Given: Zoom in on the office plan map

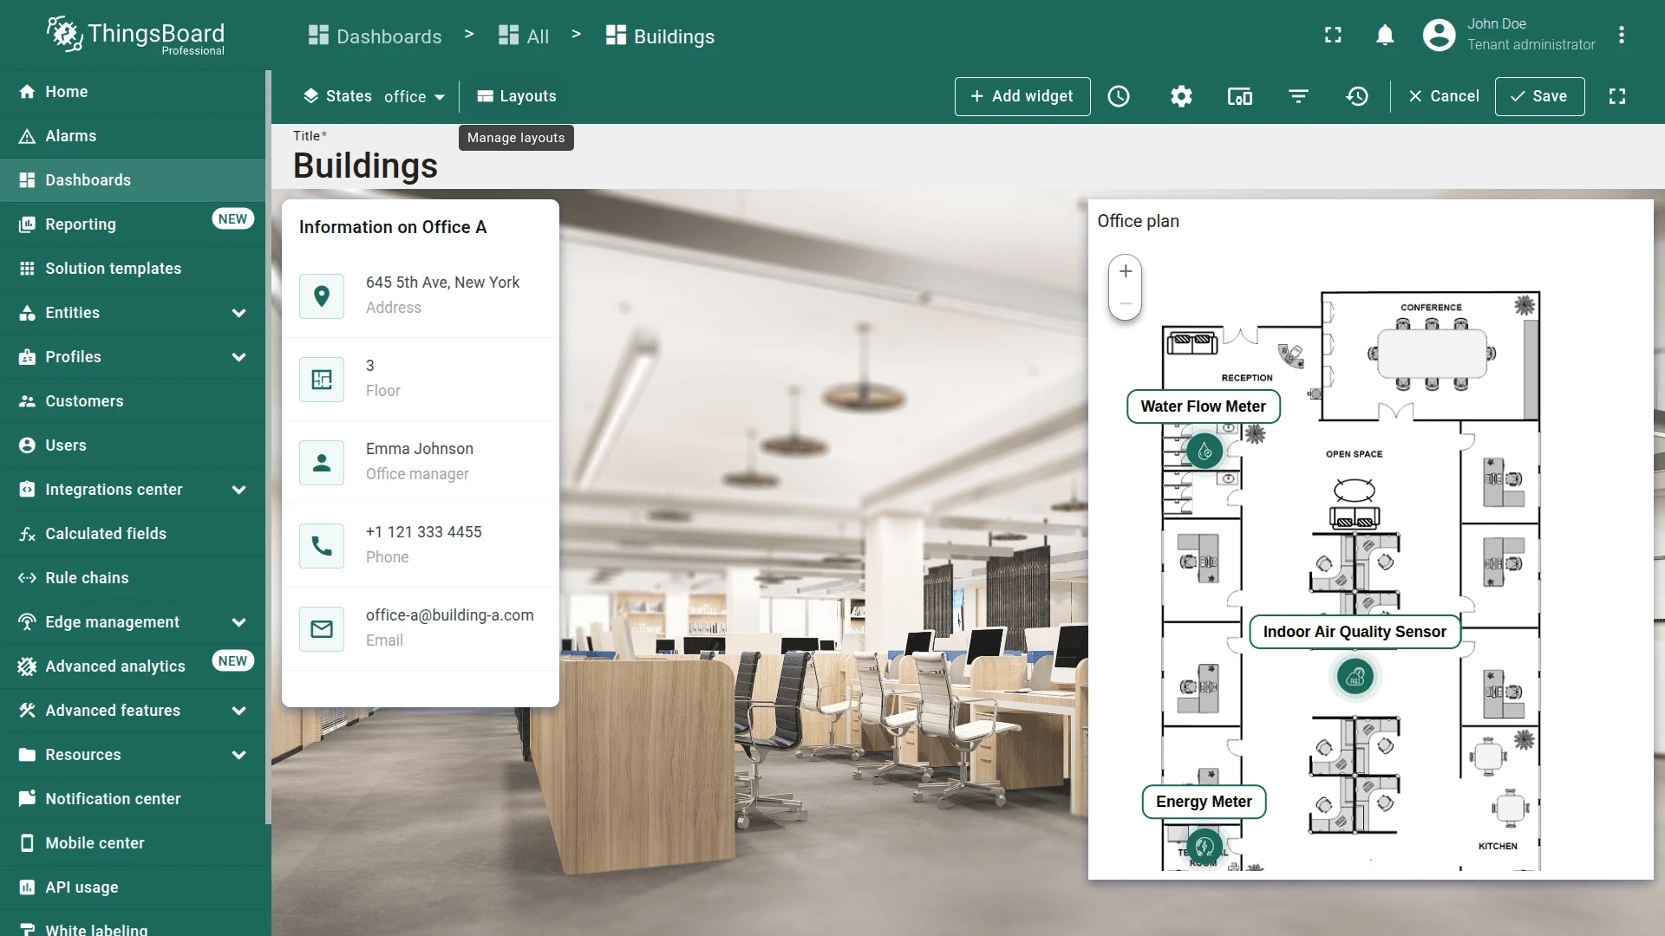Looking at the screenshot, I should (x=1126, y=271).
